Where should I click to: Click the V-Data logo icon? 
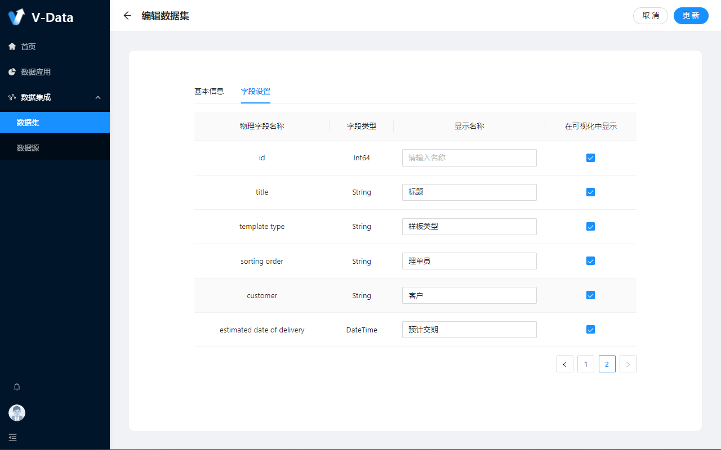point(17,17)
